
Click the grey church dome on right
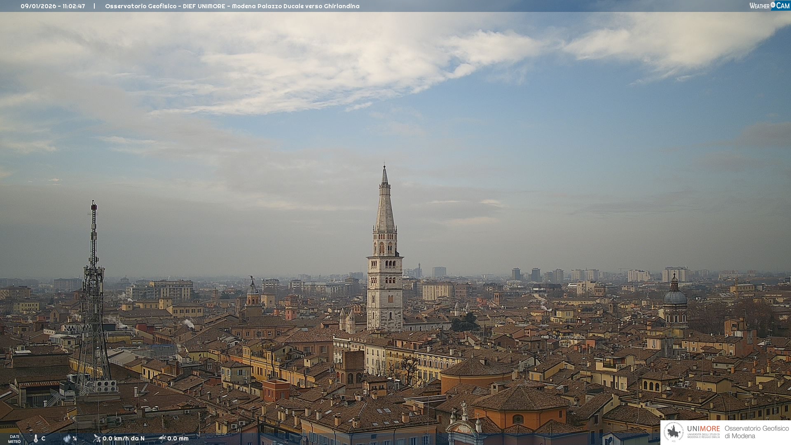pos(675,297)
